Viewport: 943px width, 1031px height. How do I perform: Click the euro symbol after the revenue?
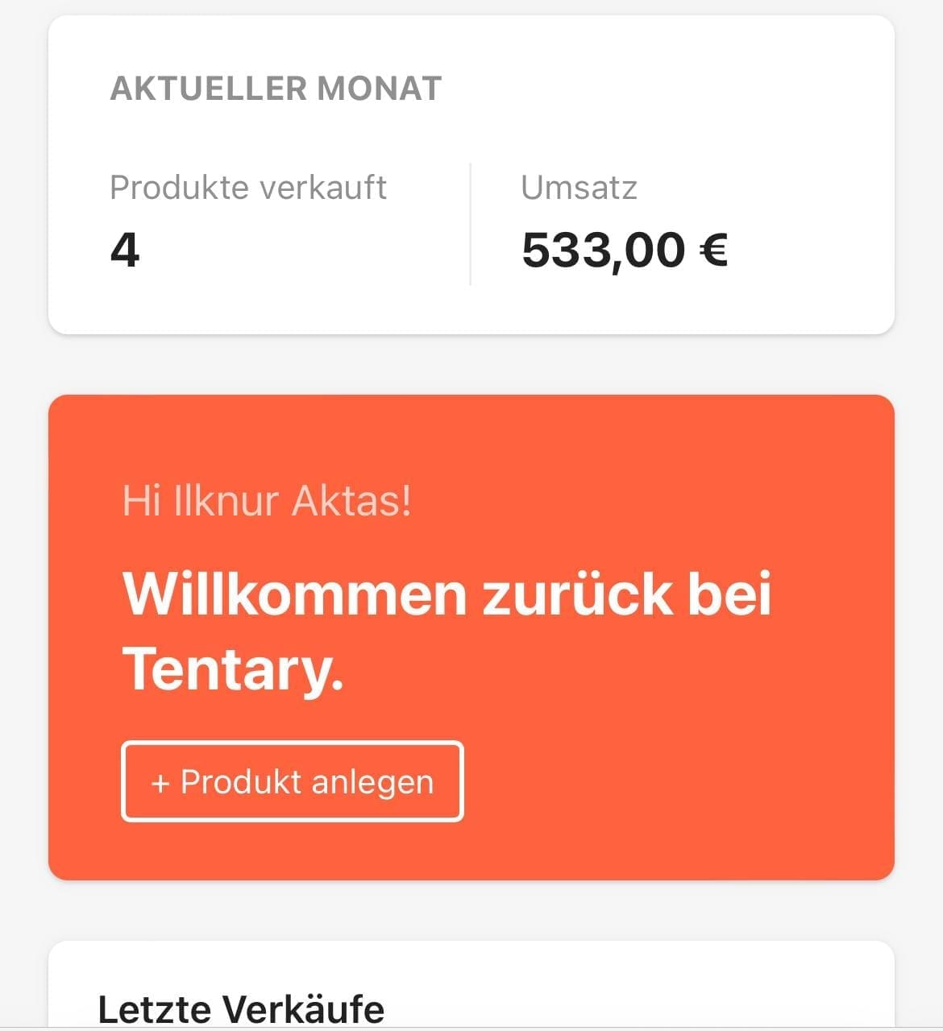(714, 250)
